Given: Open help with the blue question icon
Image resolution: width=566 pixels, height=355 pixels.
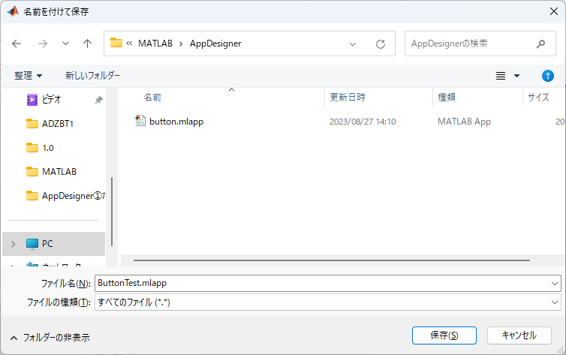Looking at the screenshot, I should click(x=547, y=76).
